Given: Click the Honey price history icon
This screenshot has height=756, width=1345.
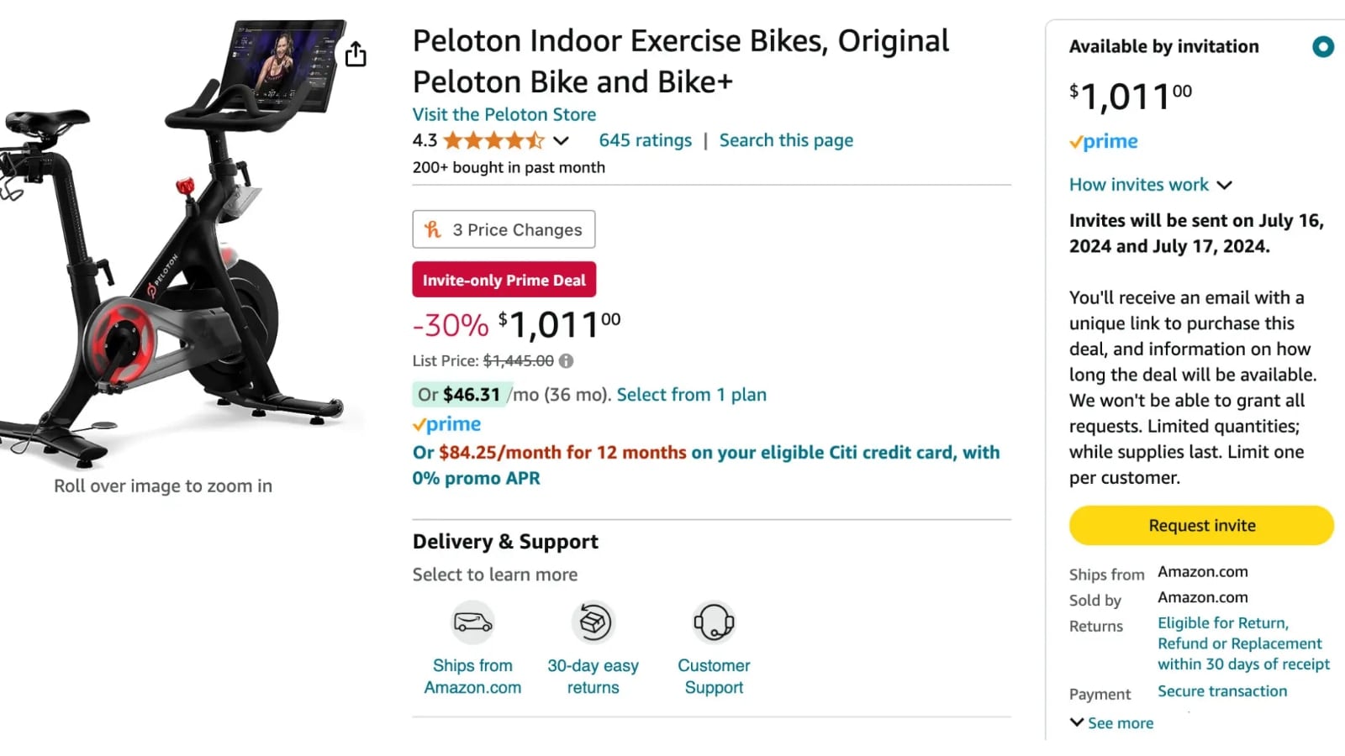Looking at the screenshot, I should tap(433, 229).
